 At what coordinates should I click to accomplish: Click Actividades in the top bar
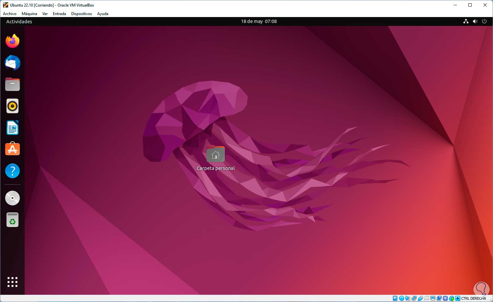tap(19, 21)
